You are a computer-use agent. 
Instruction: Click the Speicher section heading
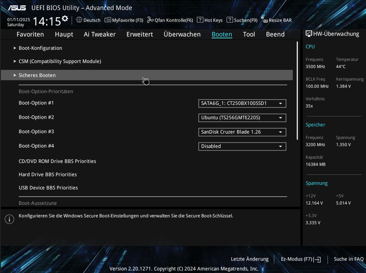tap(315, 125)
